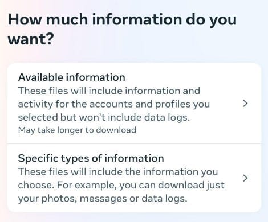This screenshot has width=268, height=222.
Task: Select the Specific types of information title
Action: 91,158
